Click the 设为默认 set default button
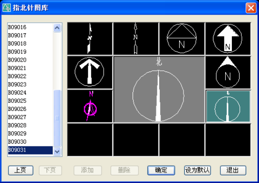The image size is (259, 183). [197, 170]
